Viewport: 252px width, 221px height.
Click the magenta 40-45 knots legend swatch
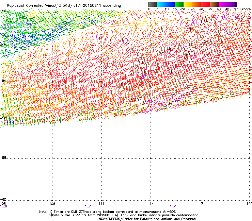click(223, 4)
